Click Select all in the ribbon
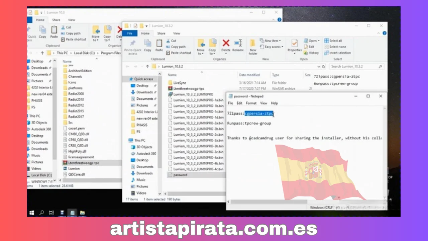Screen dimensions: 428x241 [x=333, y=41]
